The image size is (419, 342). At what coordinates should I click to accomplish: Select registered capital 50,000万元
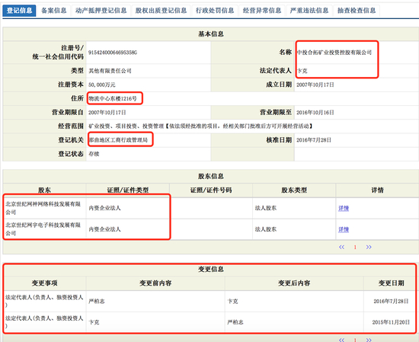(x=102, y=85)
